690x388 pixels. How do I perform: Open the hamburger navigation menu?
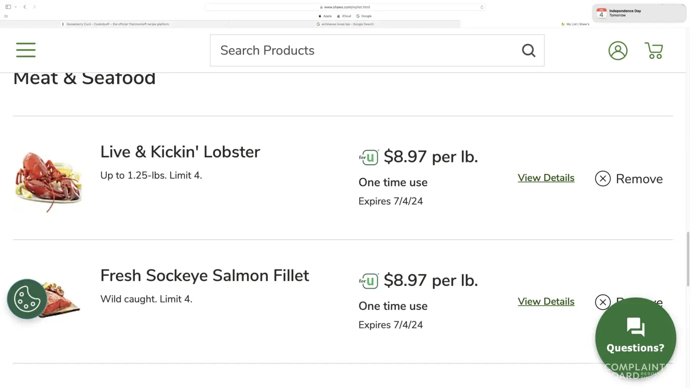[26, 50]
